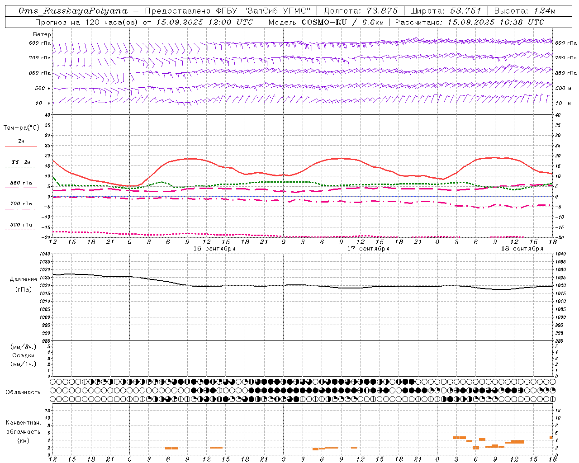Click the longitude value Долгота: 73.875
The width and height of the screenshot is (579, 463).
[x=361, y=11]
